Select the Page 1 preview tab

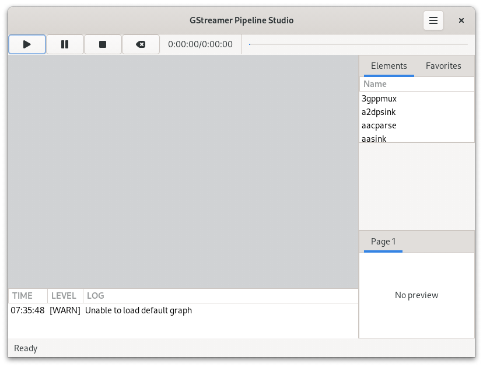[383, 242]
